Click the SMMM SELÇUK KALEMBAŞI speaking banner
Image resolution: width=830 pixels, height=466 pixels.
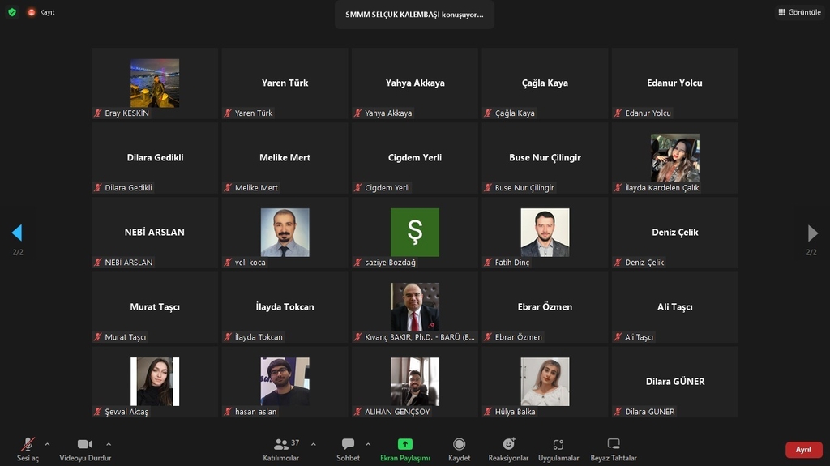(x=414, y=15)
